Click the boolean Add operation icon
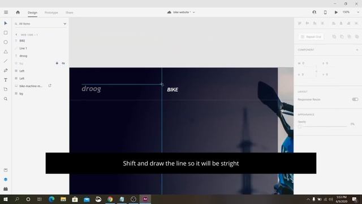The image size is (362, 204). pyautogui.click(x=334, y=36)
